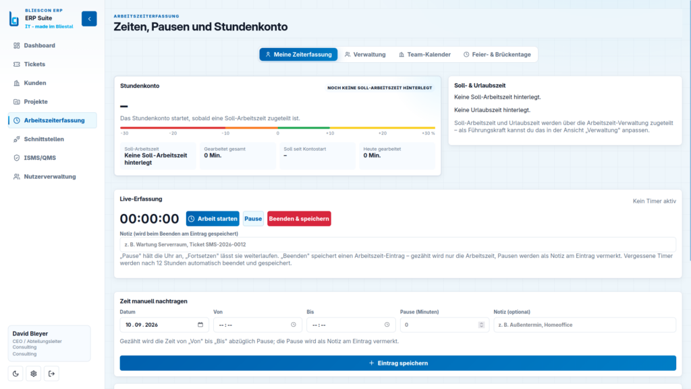This screenshot has width=691, height=389.
Task: Click clock icon inside Arbeit starten button
Action: pos(191,219)
